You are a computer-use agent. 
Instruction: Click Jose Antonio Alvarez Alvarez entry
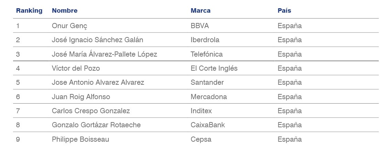point(98,82)
